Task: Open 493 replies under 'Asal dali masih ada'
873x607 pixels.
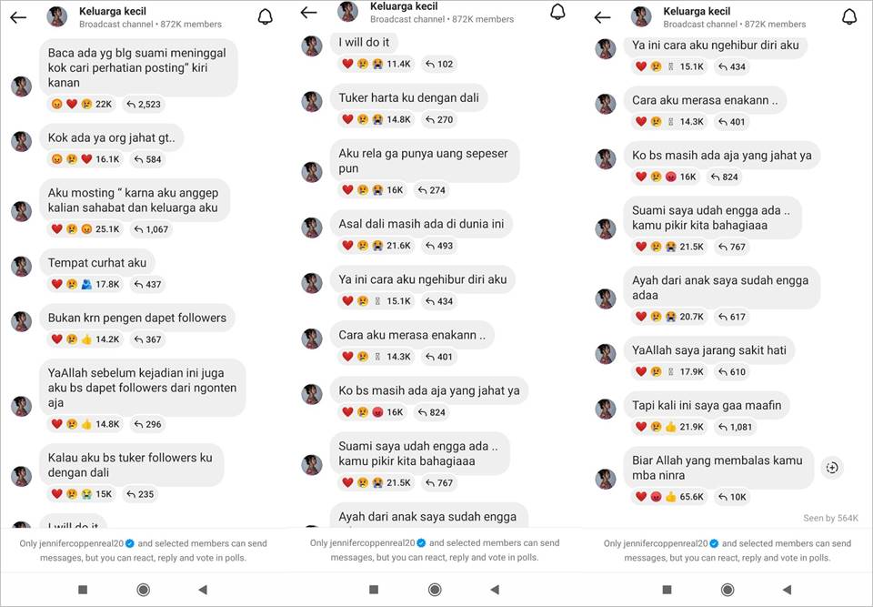Action: point(438,246)
